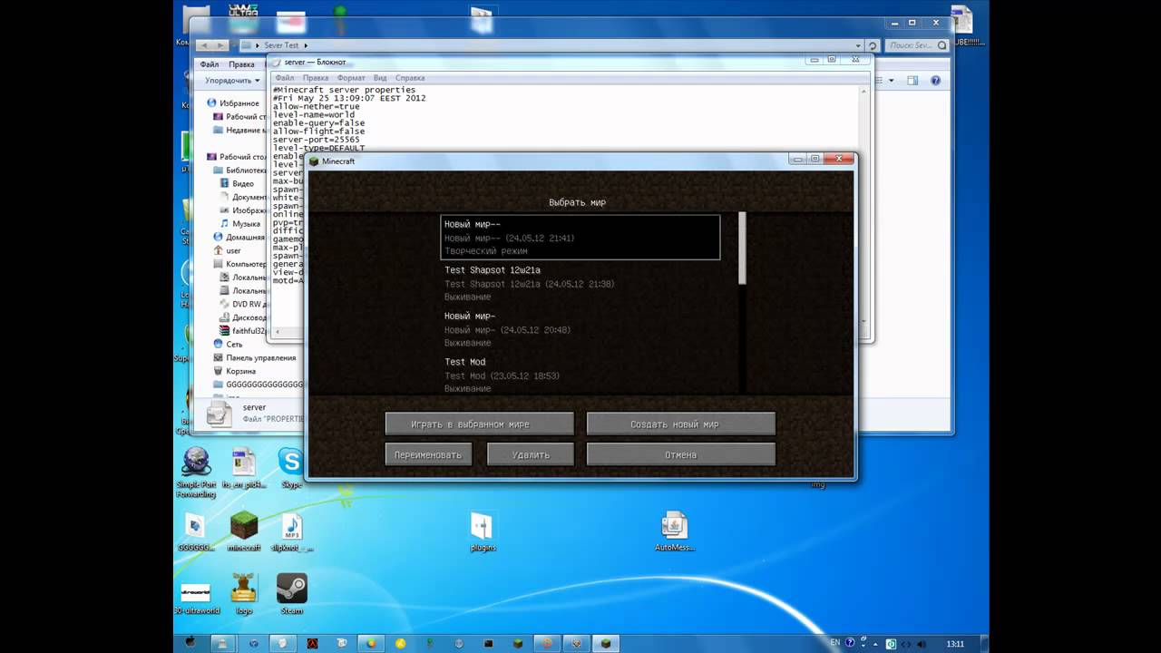Open the Notepad 'Справка' menu
The image size is (1161, 653).
pos(410,78)
